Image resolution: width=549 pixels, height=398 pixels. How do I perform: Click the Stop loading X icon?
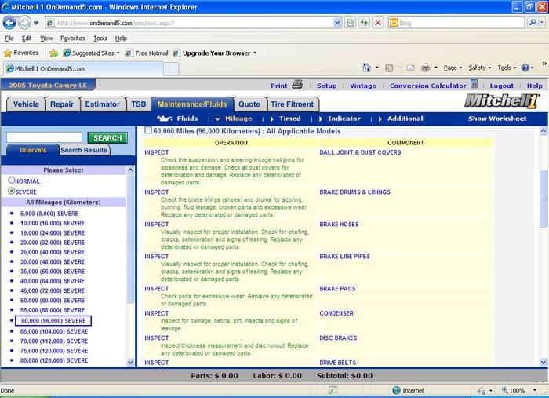[x=378, y=23]
